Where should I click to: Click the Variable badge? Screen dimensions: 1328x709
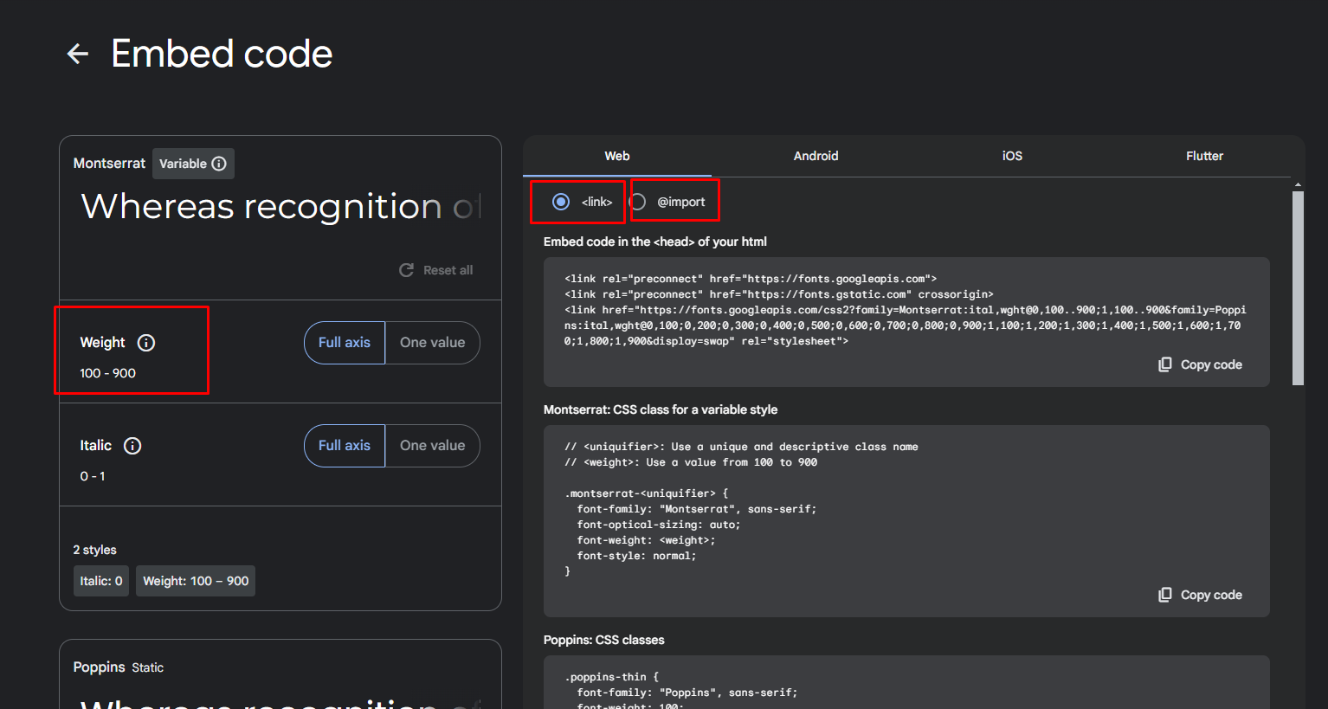(193, 164)
